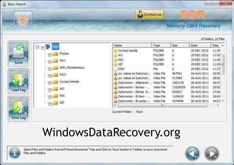Click the MOV folder icon in tree
The height and width of the screenshot is (165, 234).
(x=55, y=61)
